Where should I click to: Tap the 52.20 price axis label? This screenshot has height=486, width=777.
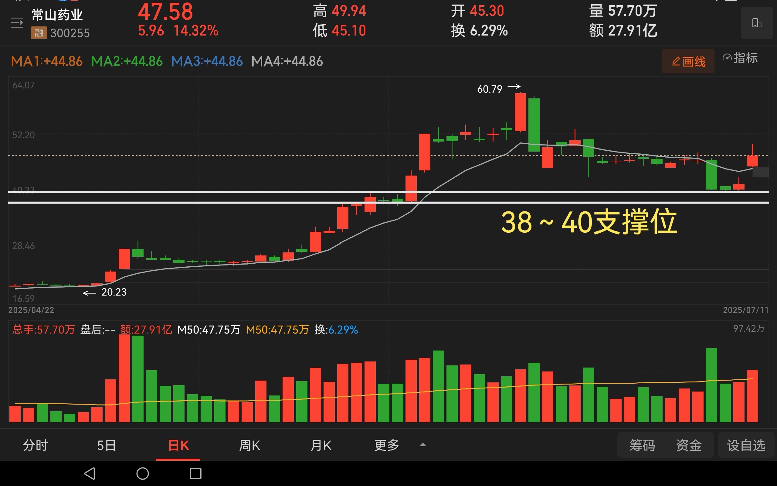(x=23, y=135)
